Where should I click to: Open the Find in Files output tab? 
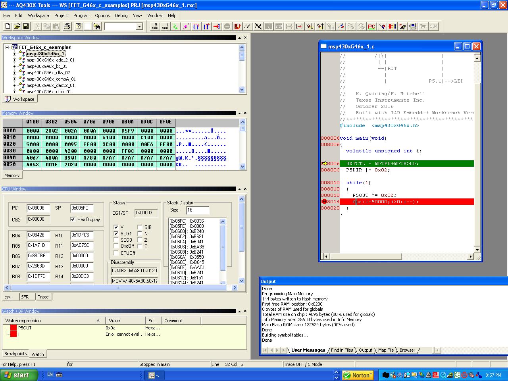coord(342,350)
